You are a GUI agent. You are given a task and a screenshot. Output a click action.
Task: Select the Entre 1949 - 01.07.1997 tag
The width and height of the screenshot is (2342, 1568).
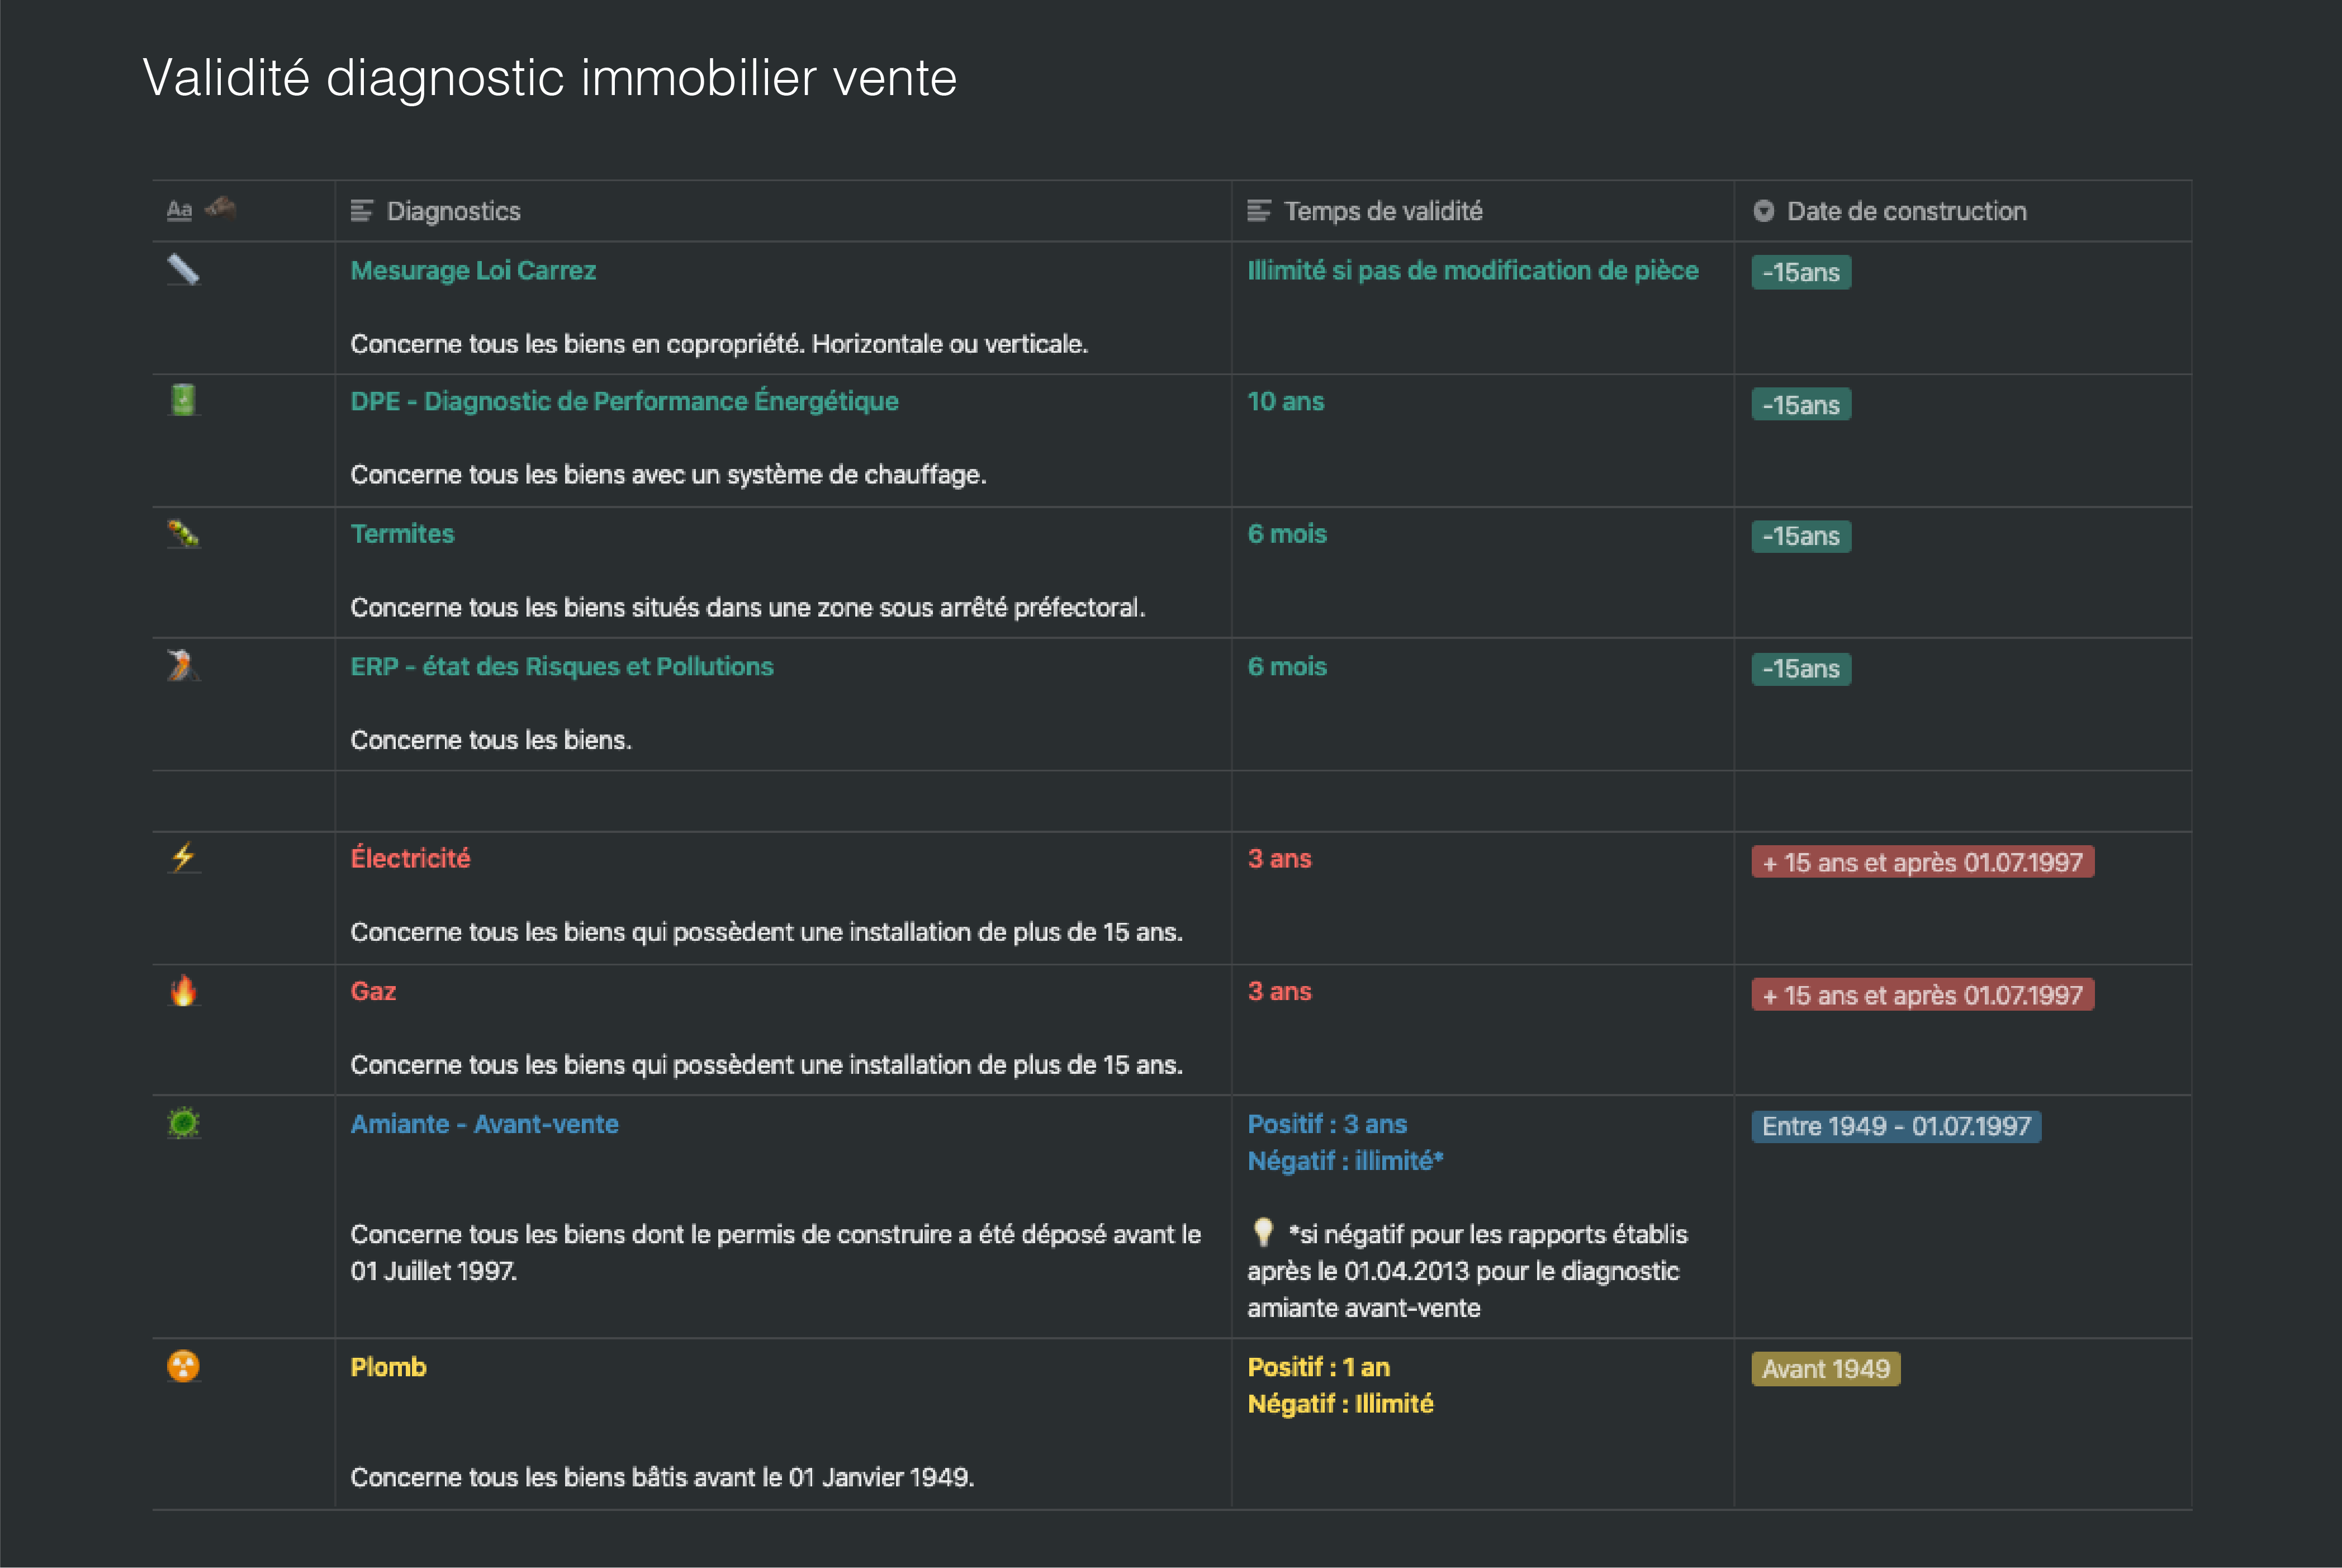[x=1896, y=1126]
